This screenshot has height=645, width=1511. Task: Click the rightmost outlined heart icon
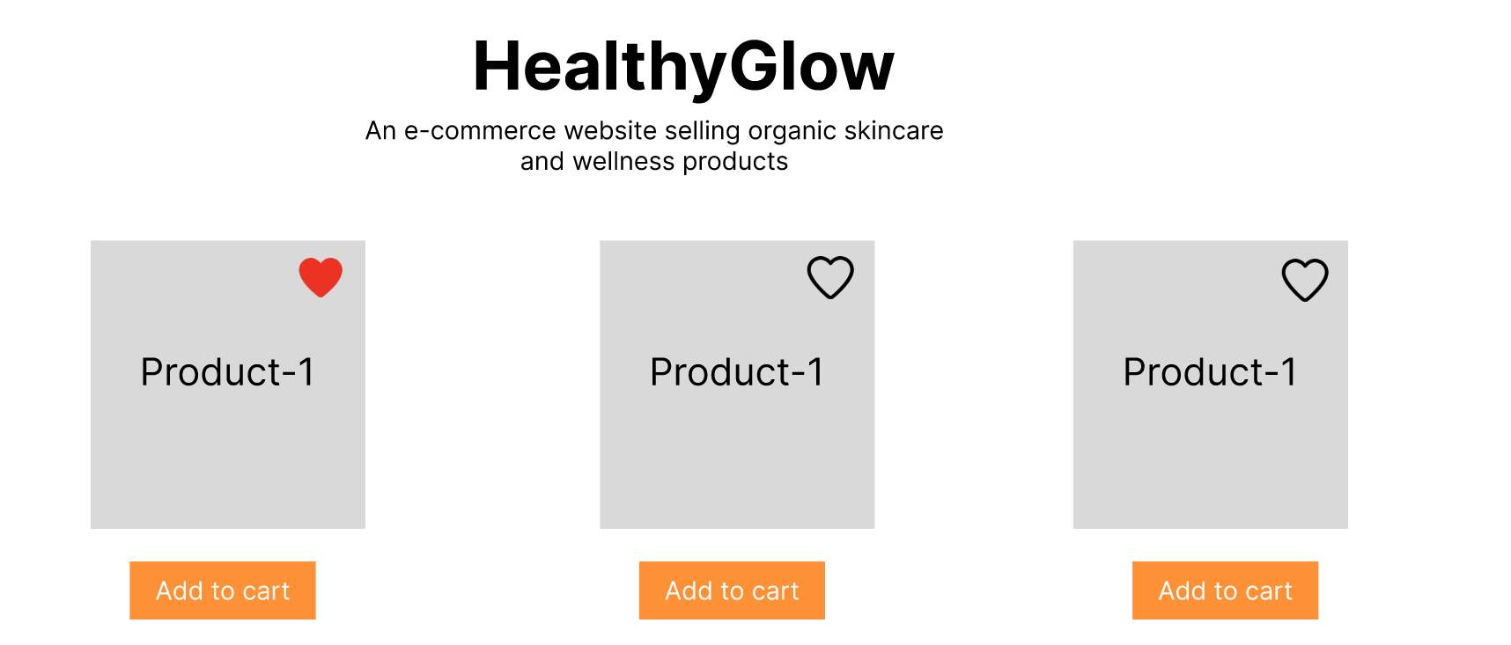(1304, 280)
